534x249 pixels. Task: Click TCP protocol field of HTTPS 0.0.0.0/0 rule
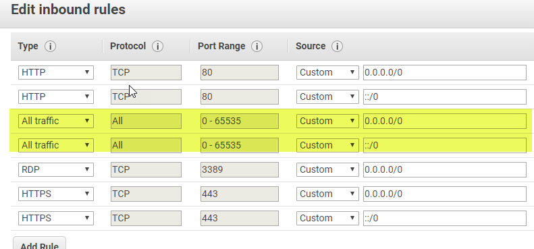click(x=146, y=194)
